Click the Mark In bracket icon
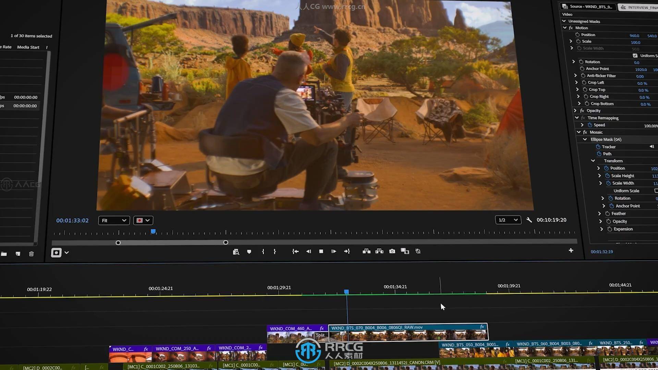 [x=263, y=251]
